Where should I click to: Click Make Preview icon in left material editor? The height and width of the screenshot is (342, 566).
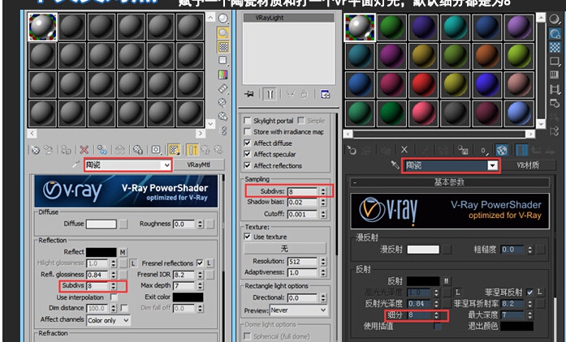click(x=223, y=88)
